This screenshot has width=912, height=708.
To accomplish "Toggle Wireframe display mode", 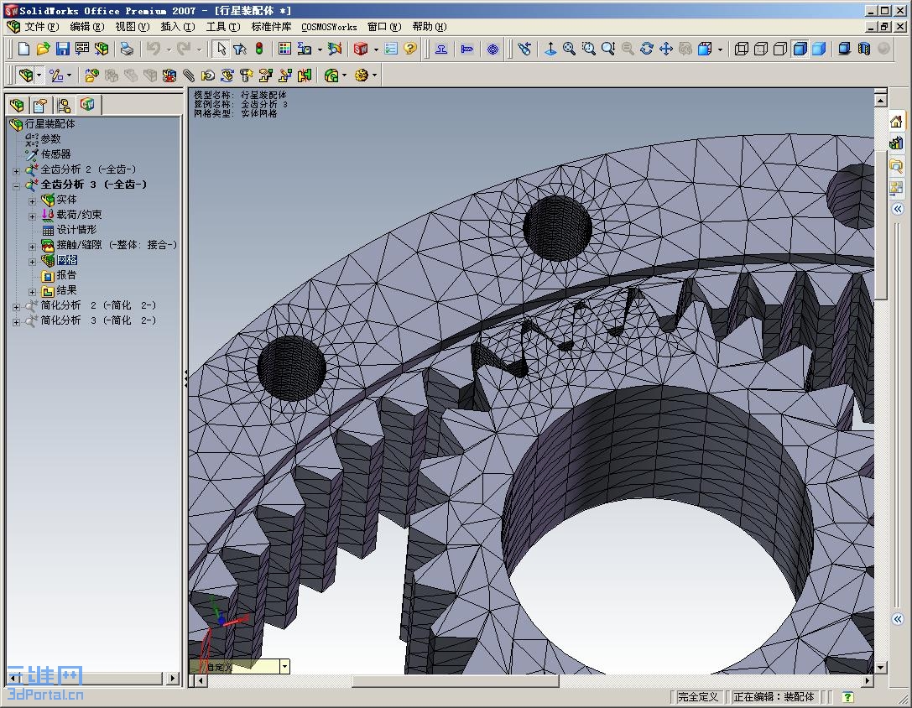I will click(x=742, y=49).
